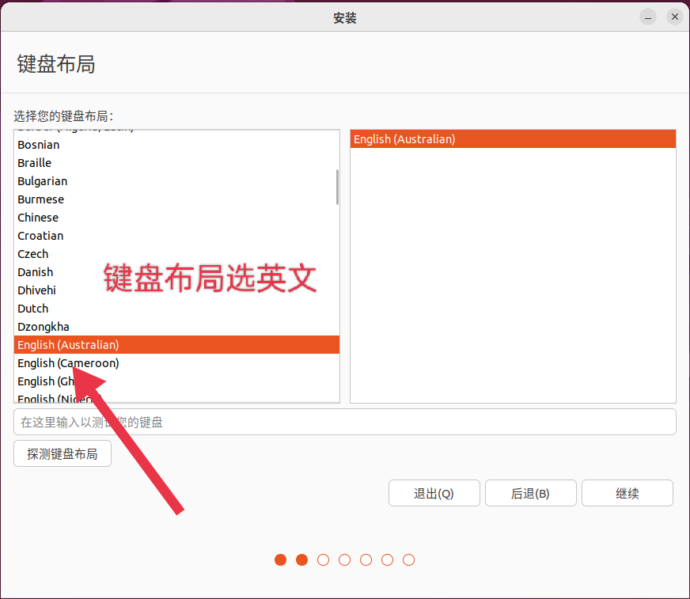Choose the Danish layout entry

(35, 272)
